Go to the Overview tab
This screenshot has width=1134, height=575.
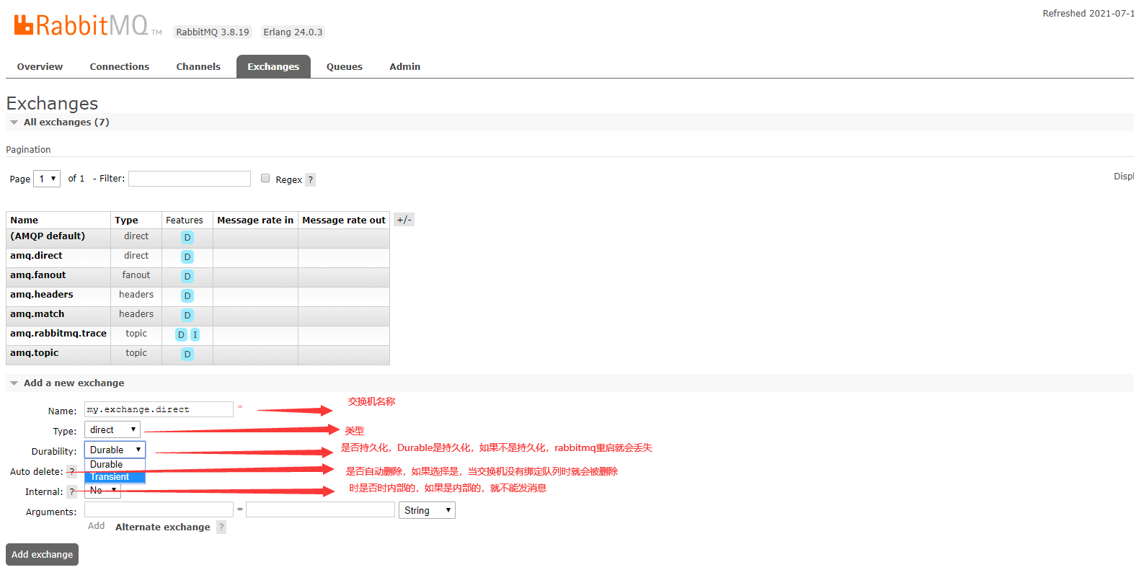[x=40, y=66]
